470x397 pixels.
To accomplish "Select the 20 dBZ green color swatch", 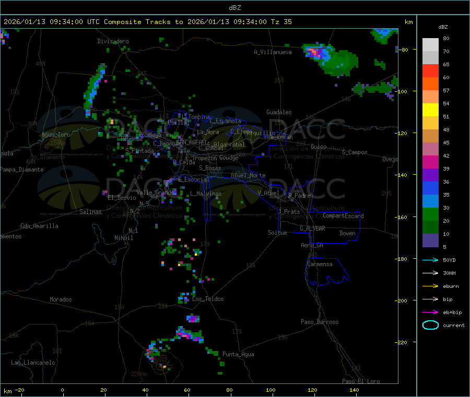I will [x=430, y=214].
